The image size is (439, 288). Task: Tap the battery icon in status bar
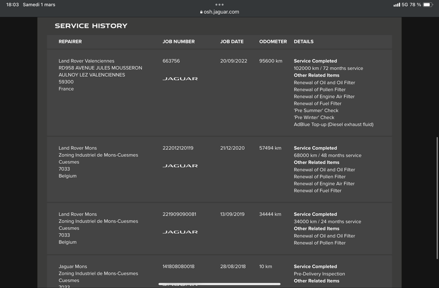click(x=428, y=4)
